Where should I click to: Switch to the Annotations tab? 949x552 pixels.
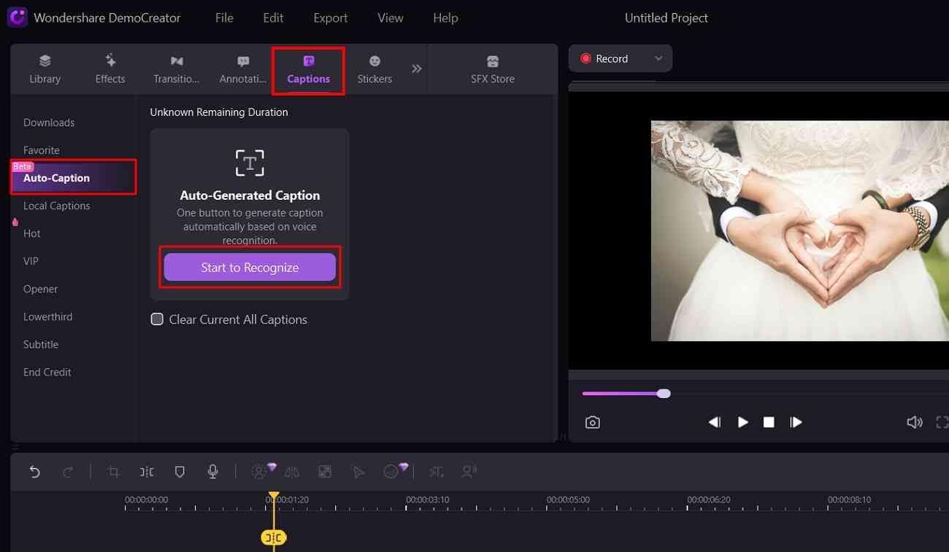tap(243, 69)
